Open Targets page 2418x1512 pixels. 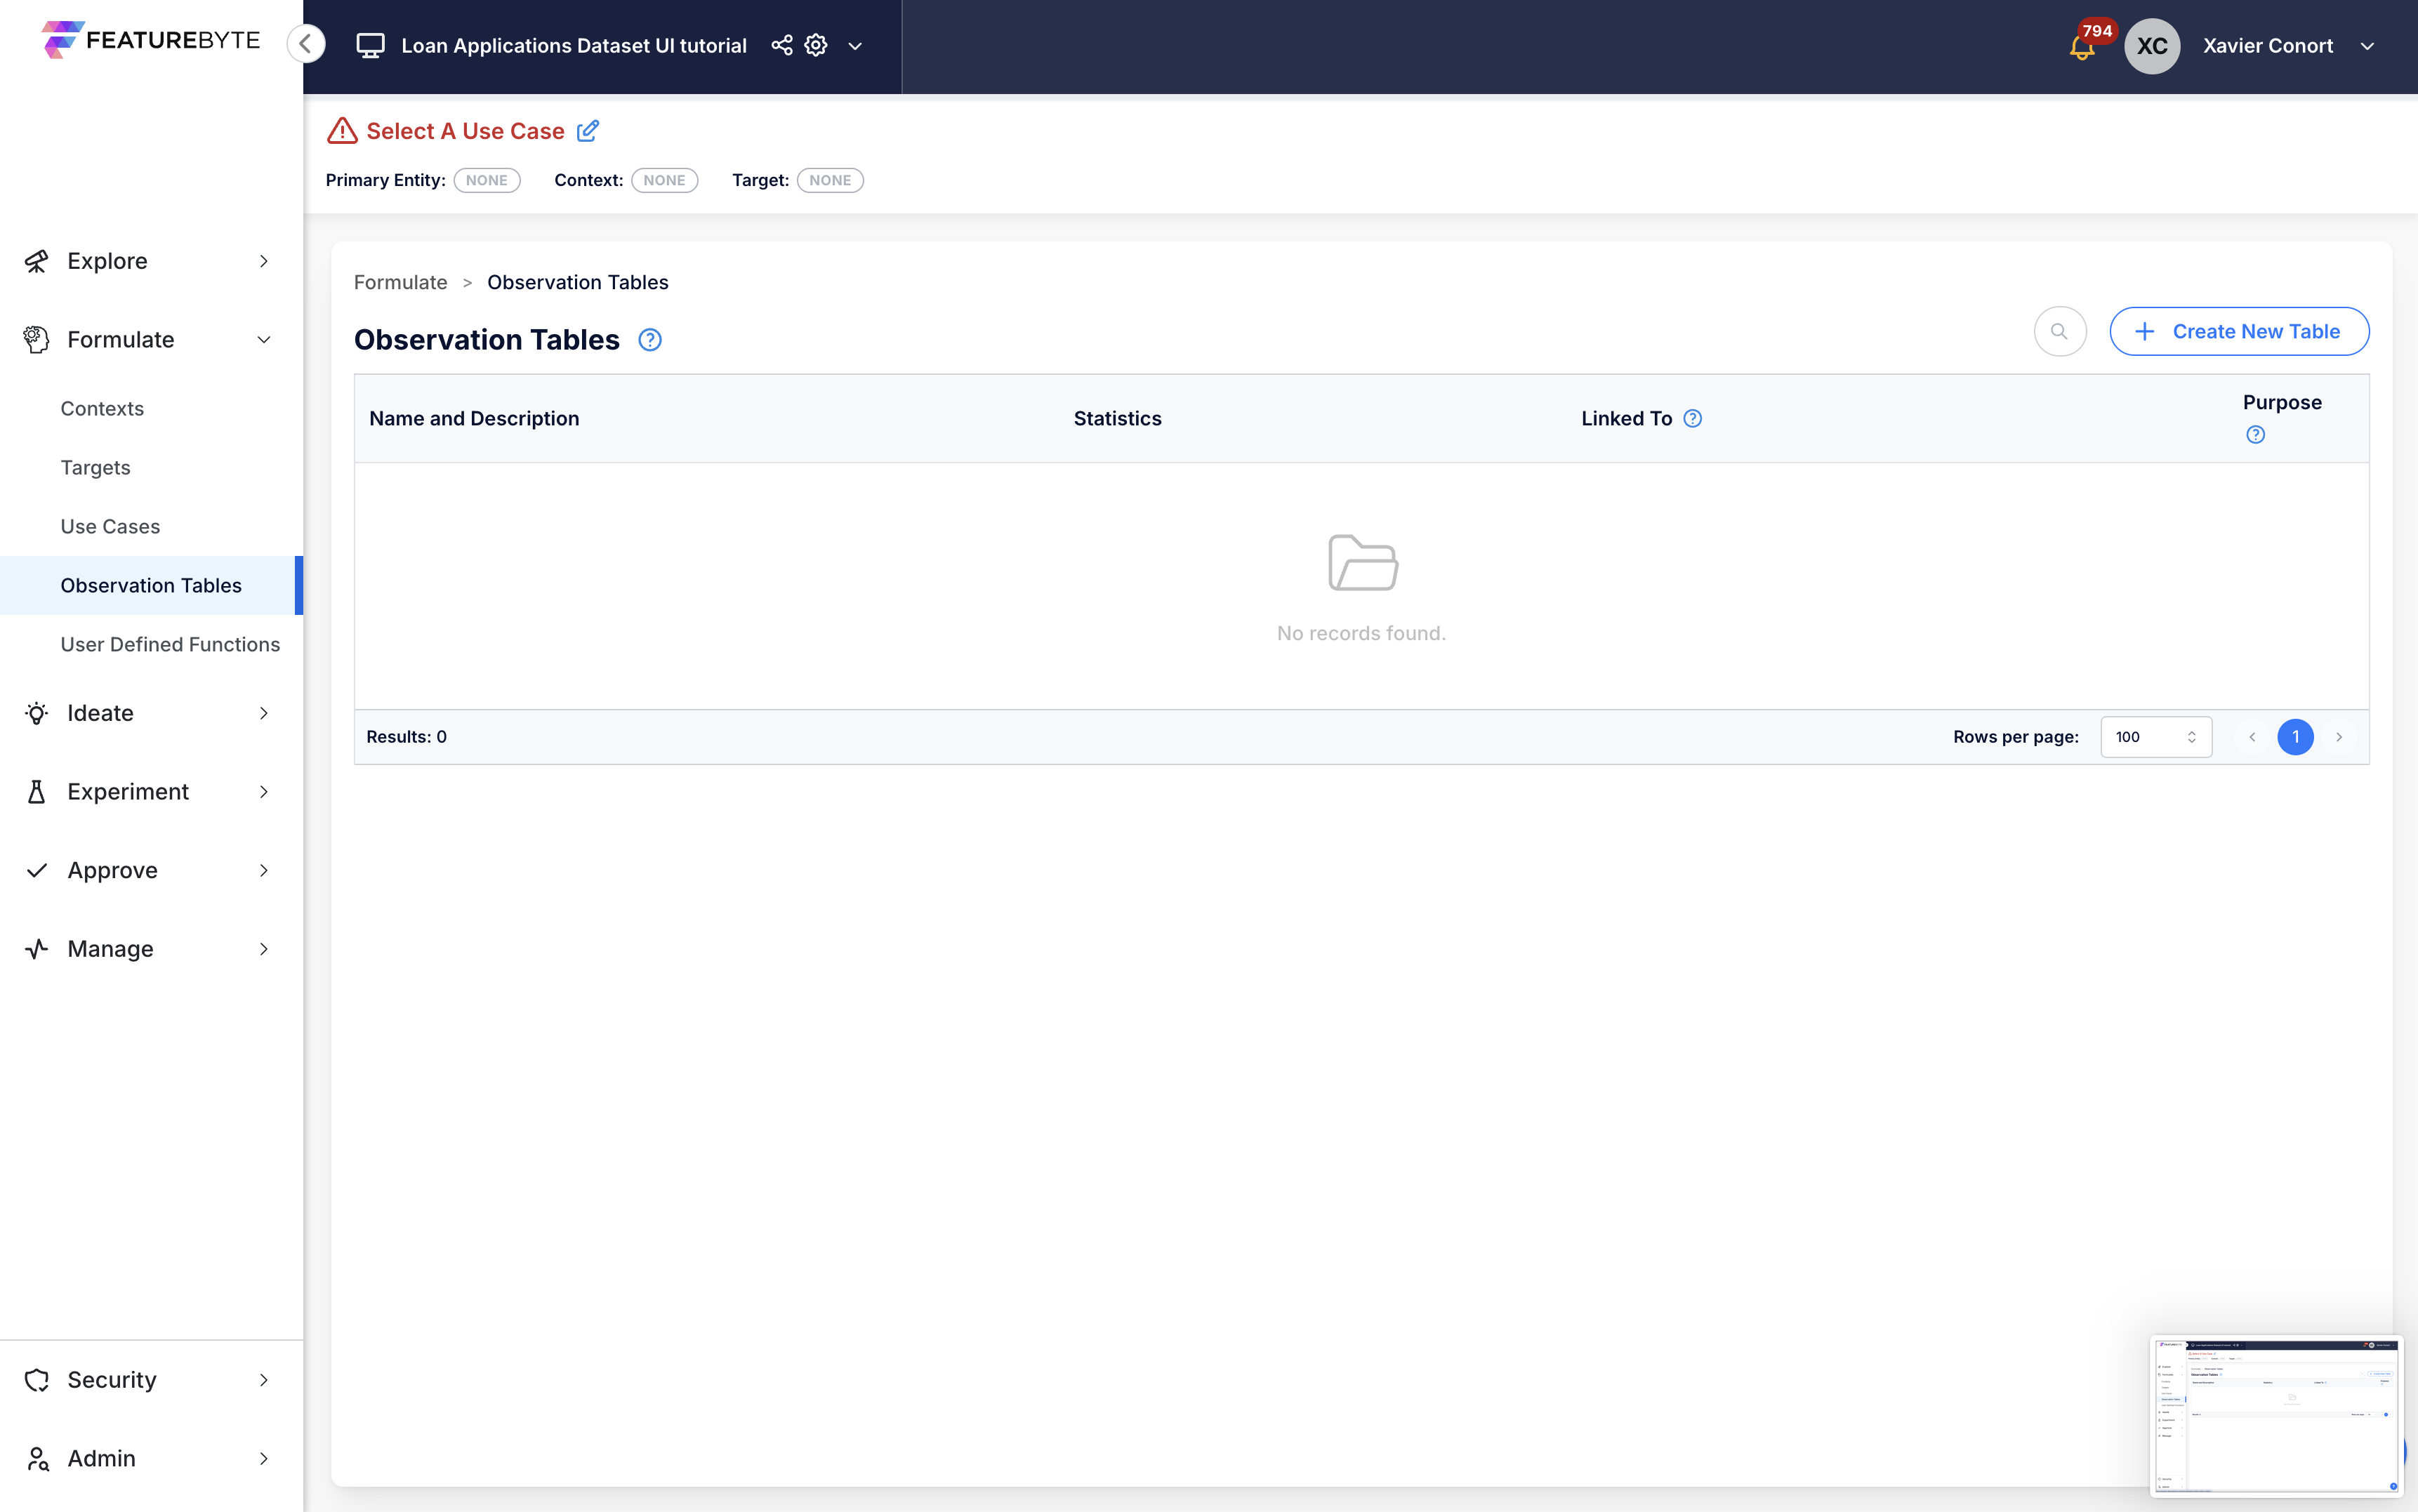coord(95,467)
